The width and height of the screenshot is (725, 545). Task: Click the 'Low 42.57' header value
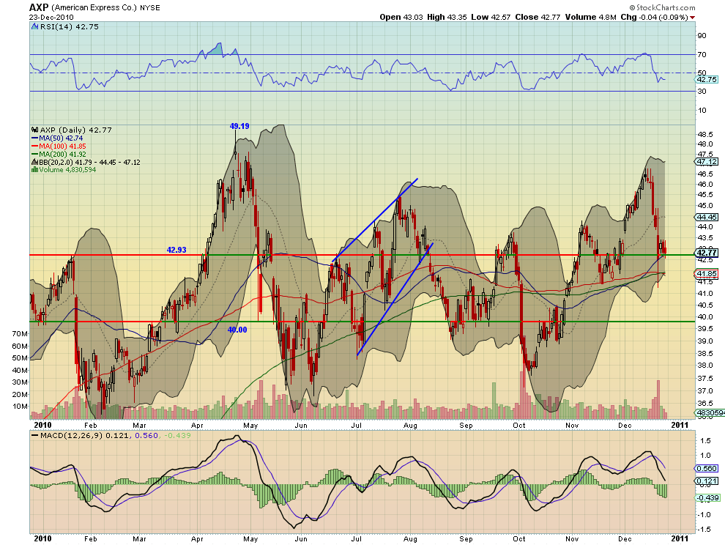click(491, 17)
